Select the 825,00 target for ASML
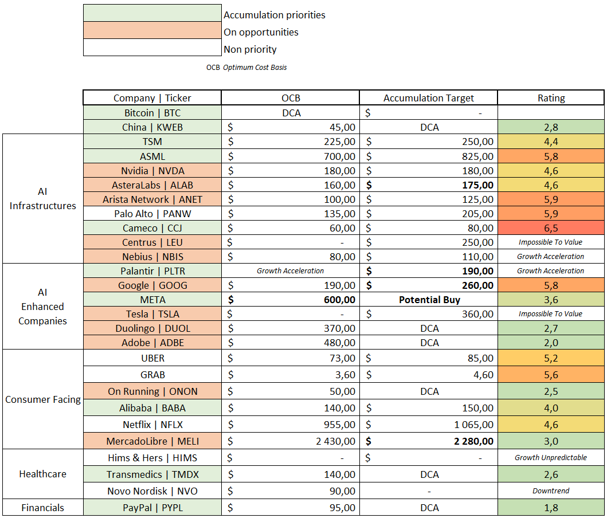The height and width of the screenshot is (518, 607). tap(429, 156)
